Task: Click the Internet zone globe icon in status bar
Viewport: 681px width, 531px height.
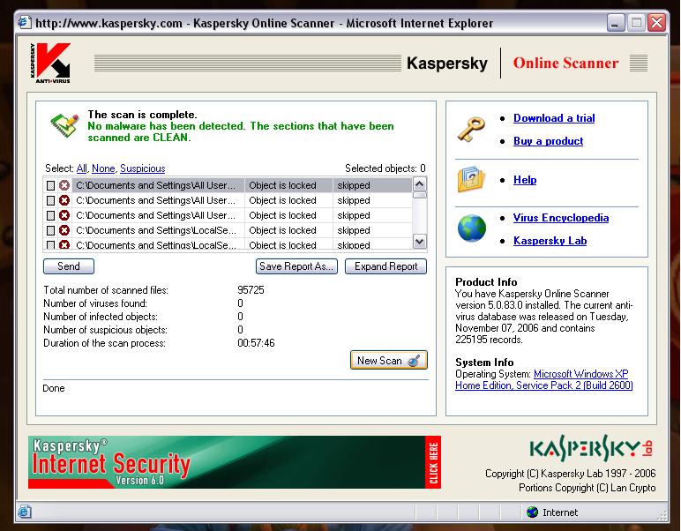Action: tap(532, 512)
